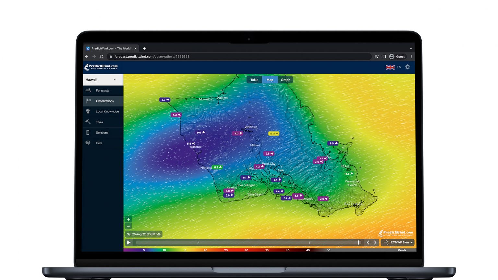Open the English language flag menu
This screenshot has width=498, height=280.
(390, 67)
